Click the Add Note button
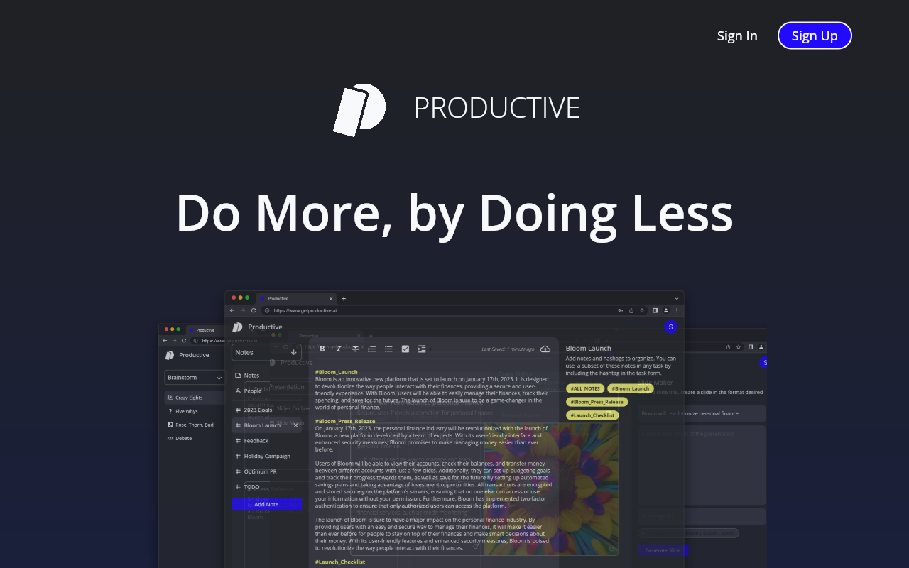The width and height of the screenshot is (909, 568). [x=266, y=504]
